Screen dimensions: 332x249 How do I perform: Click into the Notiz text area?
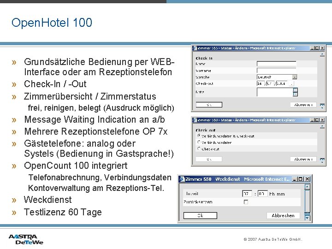point(275,92)
